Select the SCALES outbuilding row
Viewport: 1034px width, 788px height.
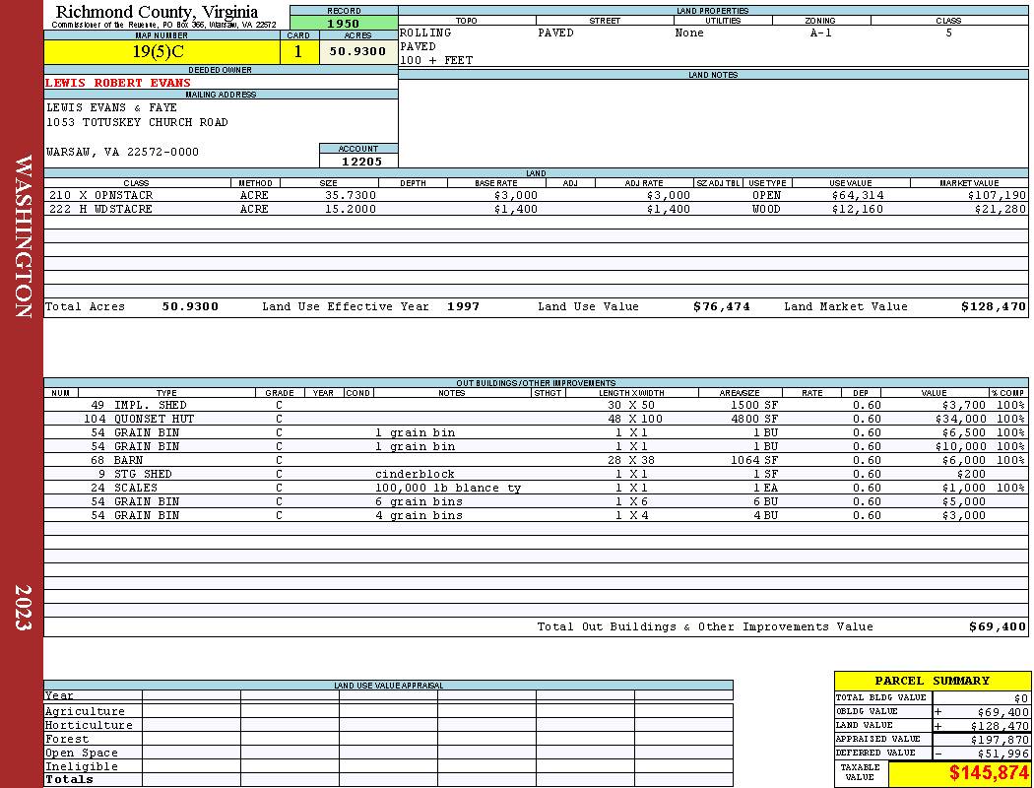click(x=536, y=489)
